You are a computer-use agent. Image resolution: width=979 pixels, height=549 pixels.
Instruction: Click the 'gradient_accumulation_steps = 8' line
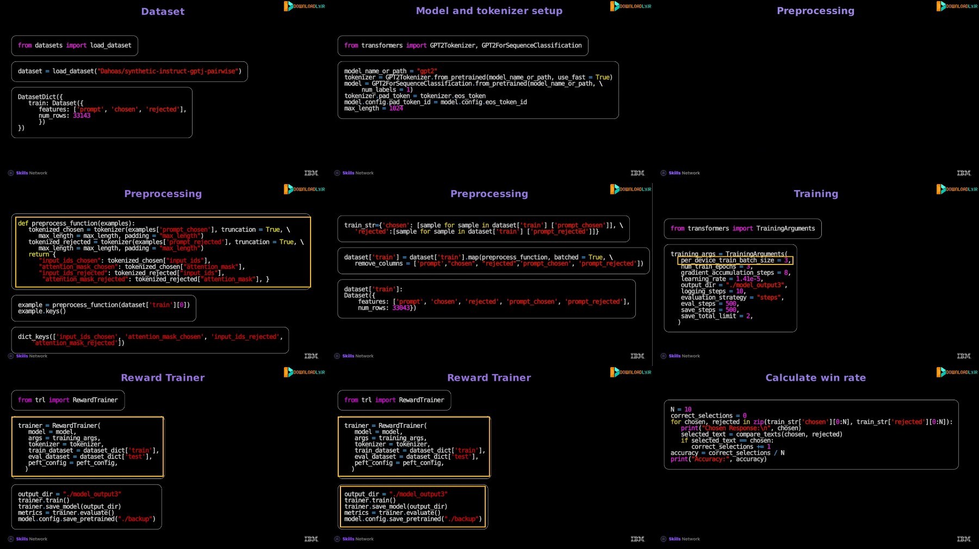pyautogui.click(x=735, y=273)
